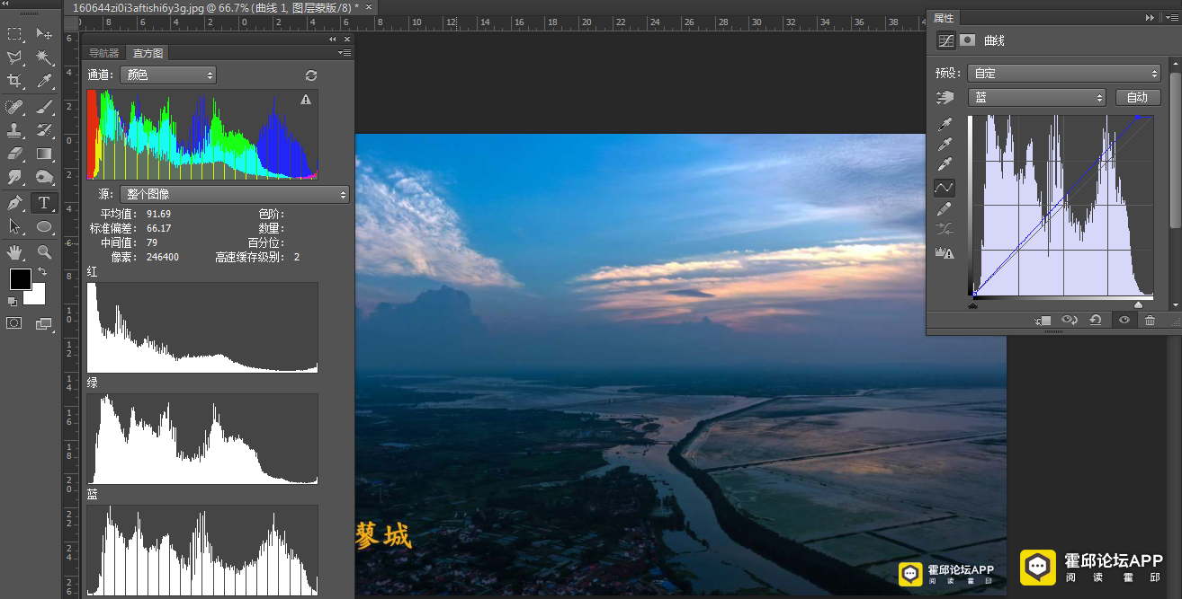Switch to the layer mask properties

click(968, 40)
